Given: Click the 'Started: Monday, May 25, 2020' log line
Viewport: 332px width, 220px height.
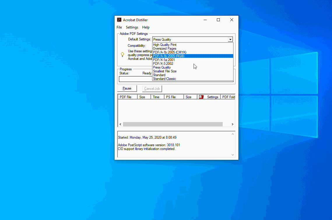Looking at the screenshot, I should click(x=147, y=137).
